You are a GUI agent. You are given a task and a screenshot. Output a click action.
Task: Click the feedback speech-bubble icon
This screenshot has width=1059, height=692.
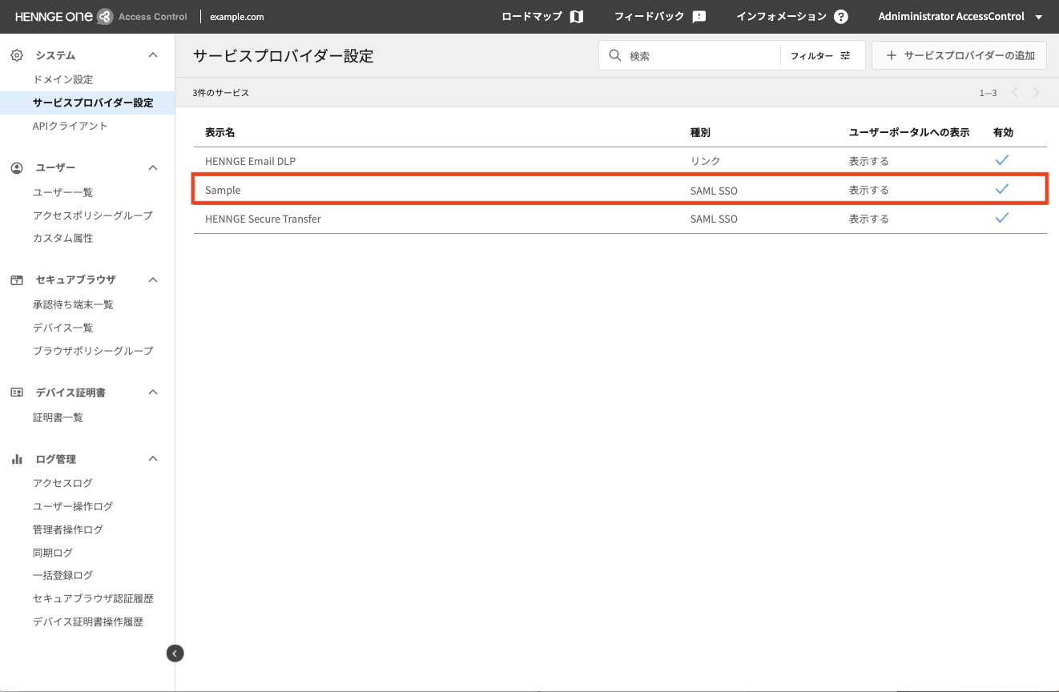[699, 17]
